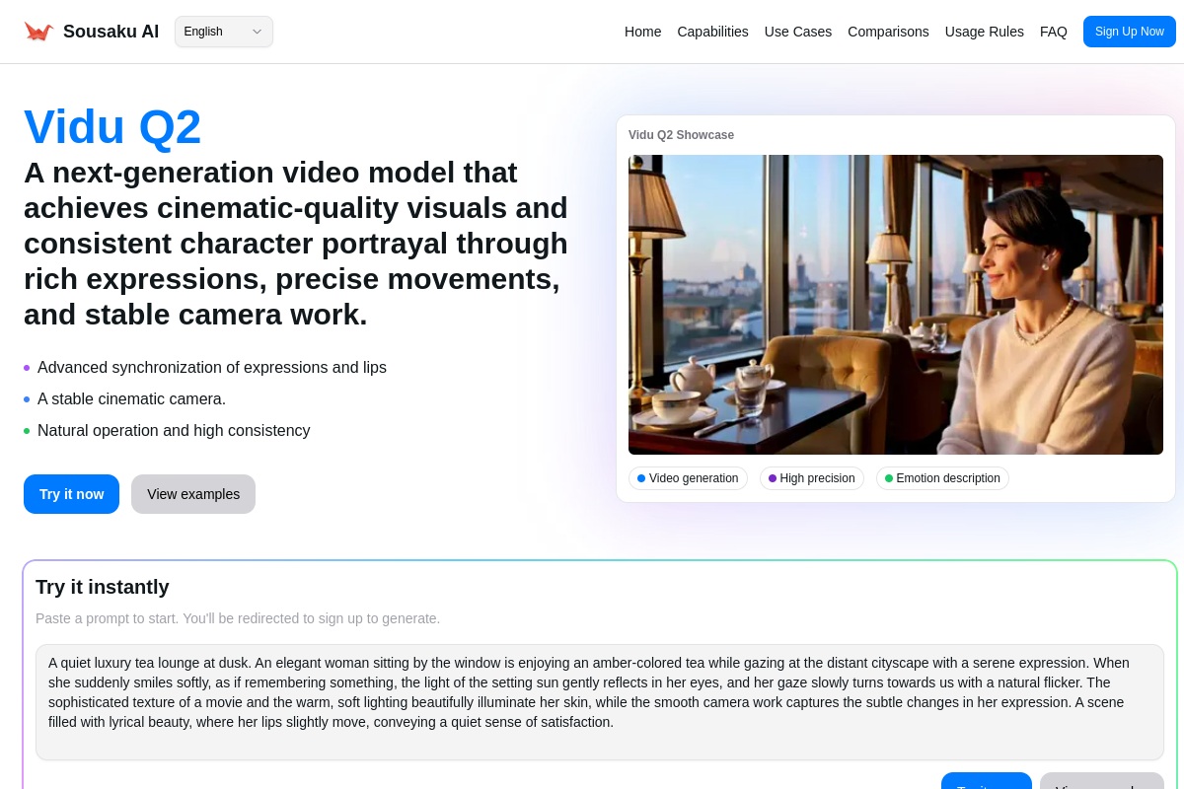Image resolution: width=1184 pixels, height=789 pixels.
Task: Open the Comparisons nav link
Action: tap(888, 32)
